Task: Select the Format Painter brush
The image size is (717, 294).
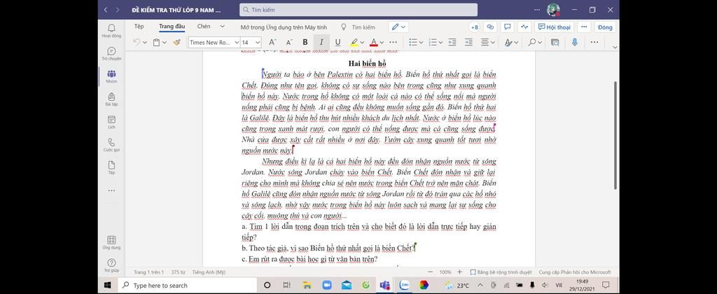Action: pos(176,42)
